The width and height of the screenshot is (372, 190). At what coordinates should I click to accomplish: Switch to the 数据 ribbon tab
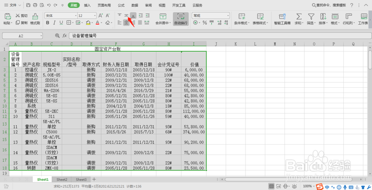pyautogui.click(x=135, y=5)
